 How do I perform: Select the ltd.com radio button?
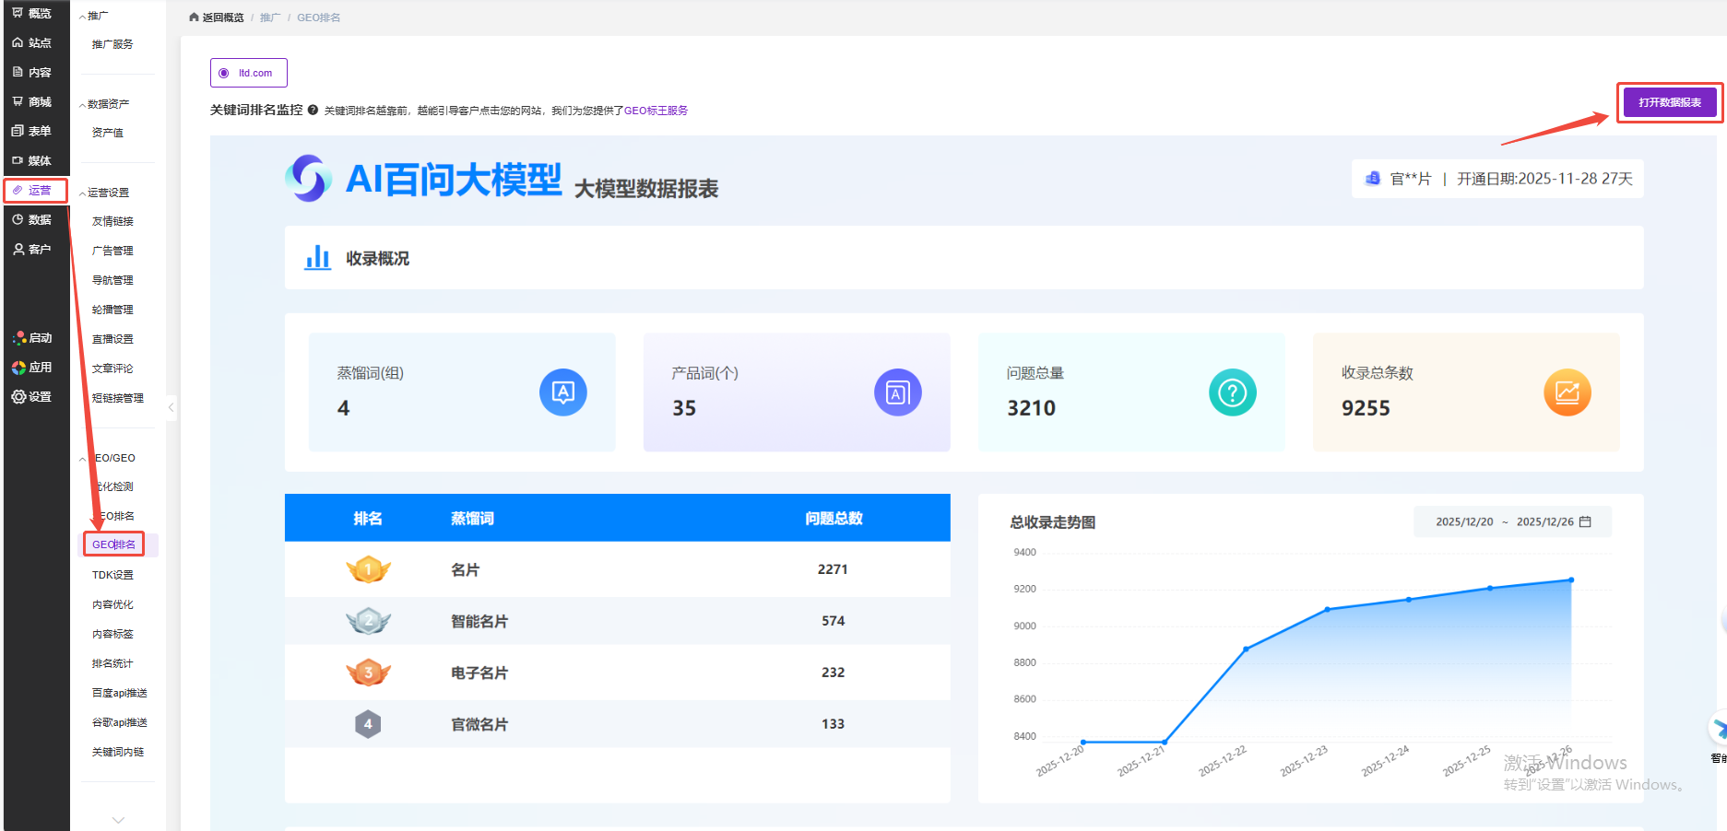[x=224, y=74]
